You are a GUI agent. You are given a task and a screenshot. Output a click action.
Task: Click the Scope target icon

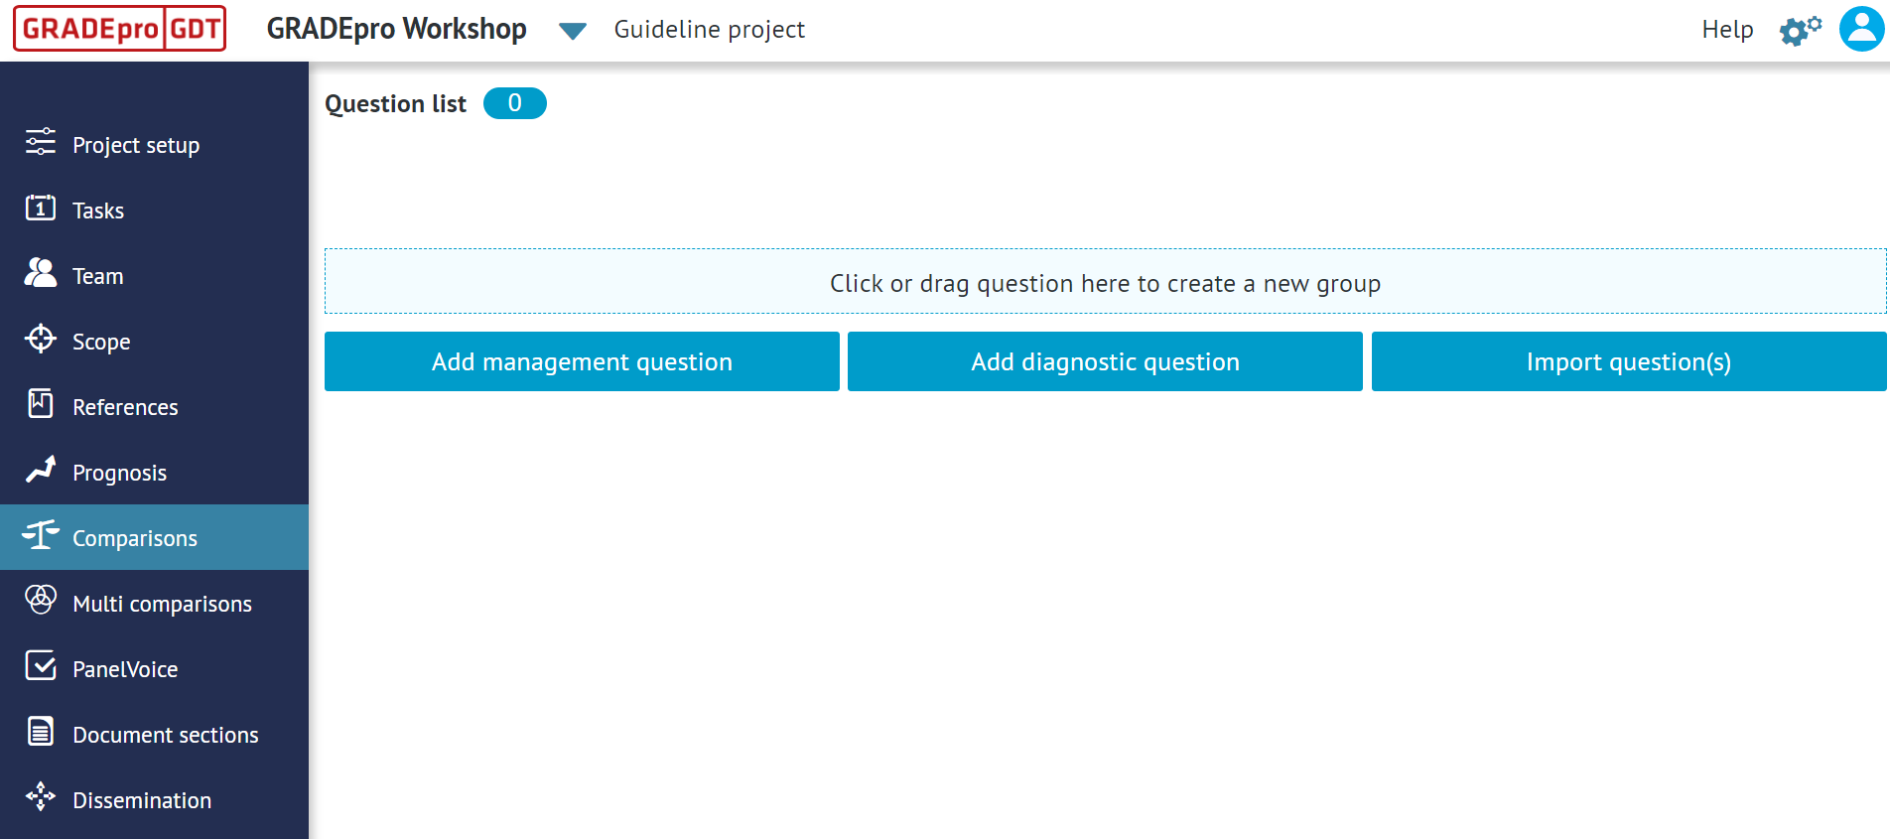click(40, 341)
